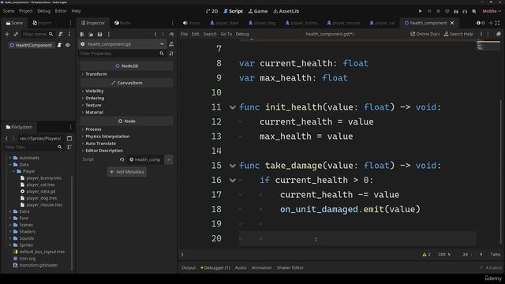The width and height of the screenshot is (505, 284).
Task: Open the Inspector property display options
Action: coord(171,54)
